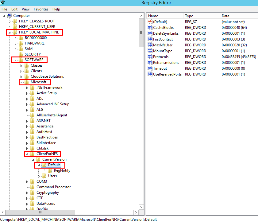
Task: Click the DWORD icon for DeleteSymLinks
Action: (150, 33)
